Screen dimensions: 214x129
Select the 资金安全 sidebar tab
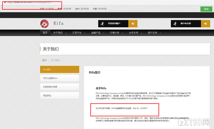click(60, 96)
